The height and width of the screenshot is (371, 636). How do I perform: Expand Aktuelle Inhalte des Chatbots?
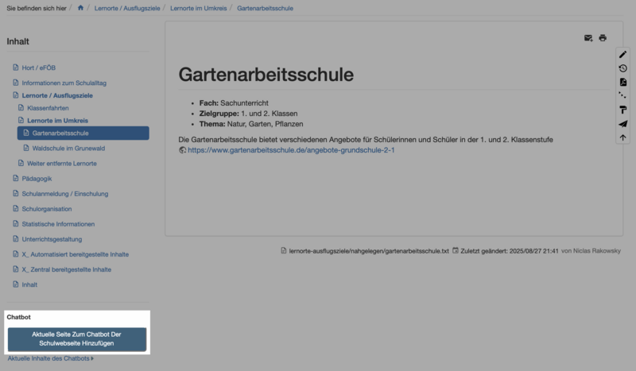(x=51, y=359)
